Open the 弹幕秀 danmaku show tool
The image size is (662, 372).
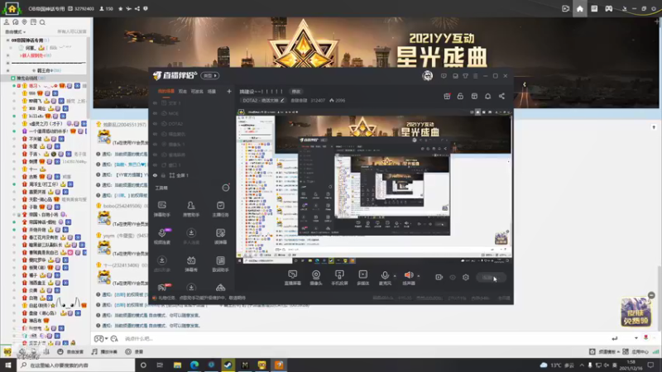pos(191,264)
